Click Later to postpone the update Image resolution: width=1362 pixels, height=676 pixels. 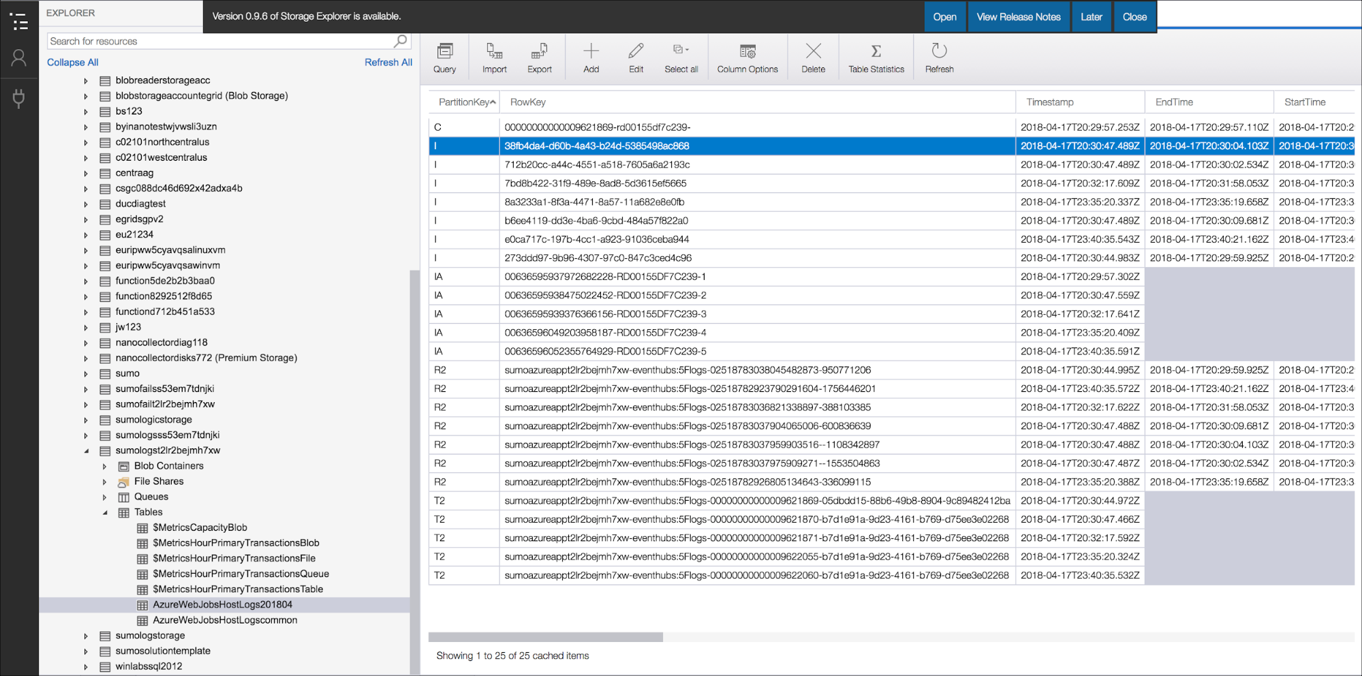coord(1091,16)
